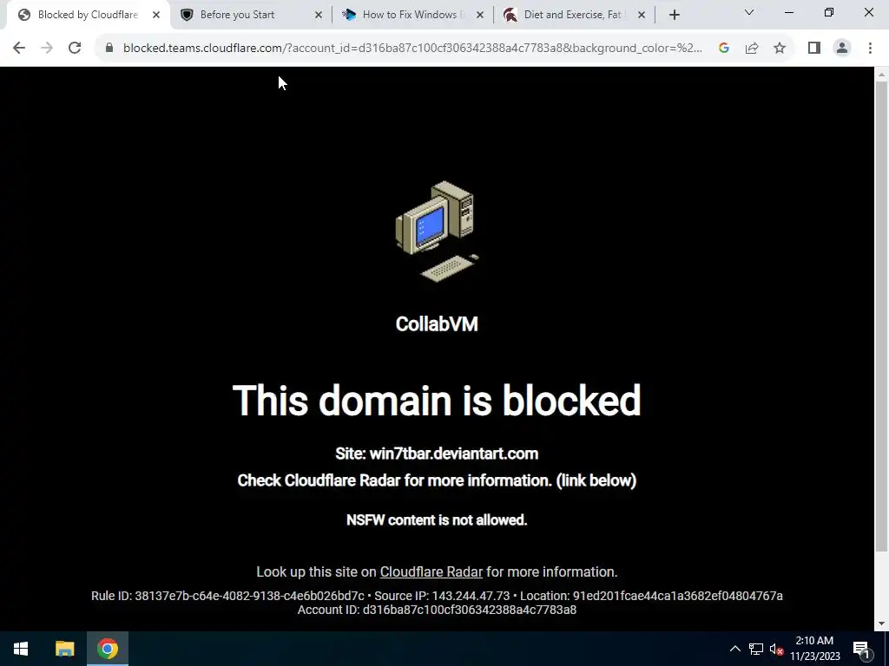Screen dimensions: 889x666
Task: Open the side panel icon
Action: [814, 49]
